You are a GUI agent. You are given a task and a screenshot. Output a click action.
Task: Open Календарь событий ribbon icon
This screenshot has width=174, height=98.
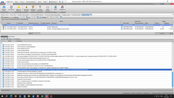(x=33, y=8)
